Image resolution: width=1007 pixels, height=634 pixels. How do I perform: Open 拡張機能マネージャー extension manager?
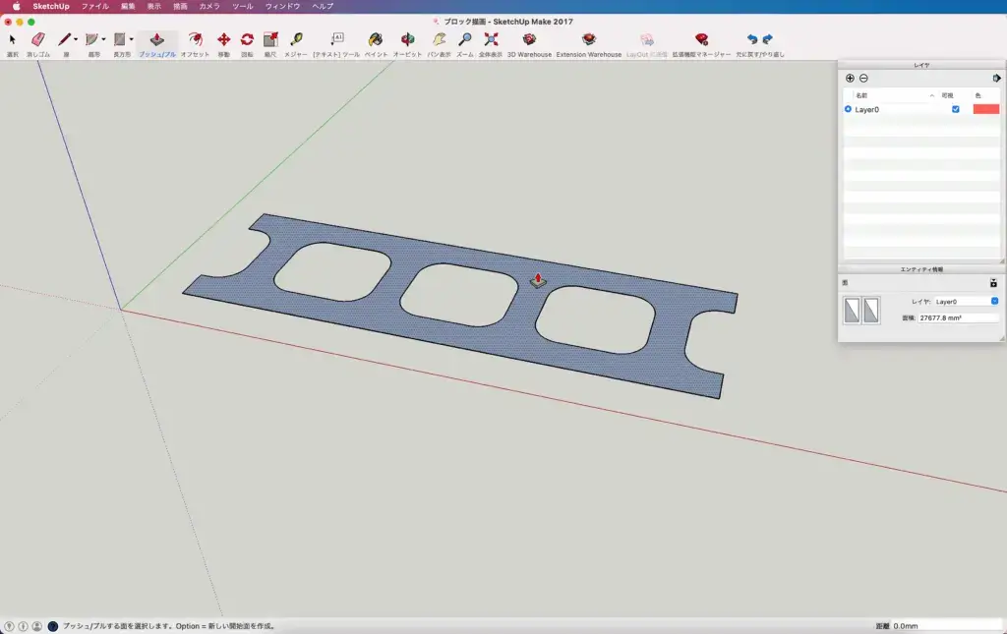pos(701,39)
